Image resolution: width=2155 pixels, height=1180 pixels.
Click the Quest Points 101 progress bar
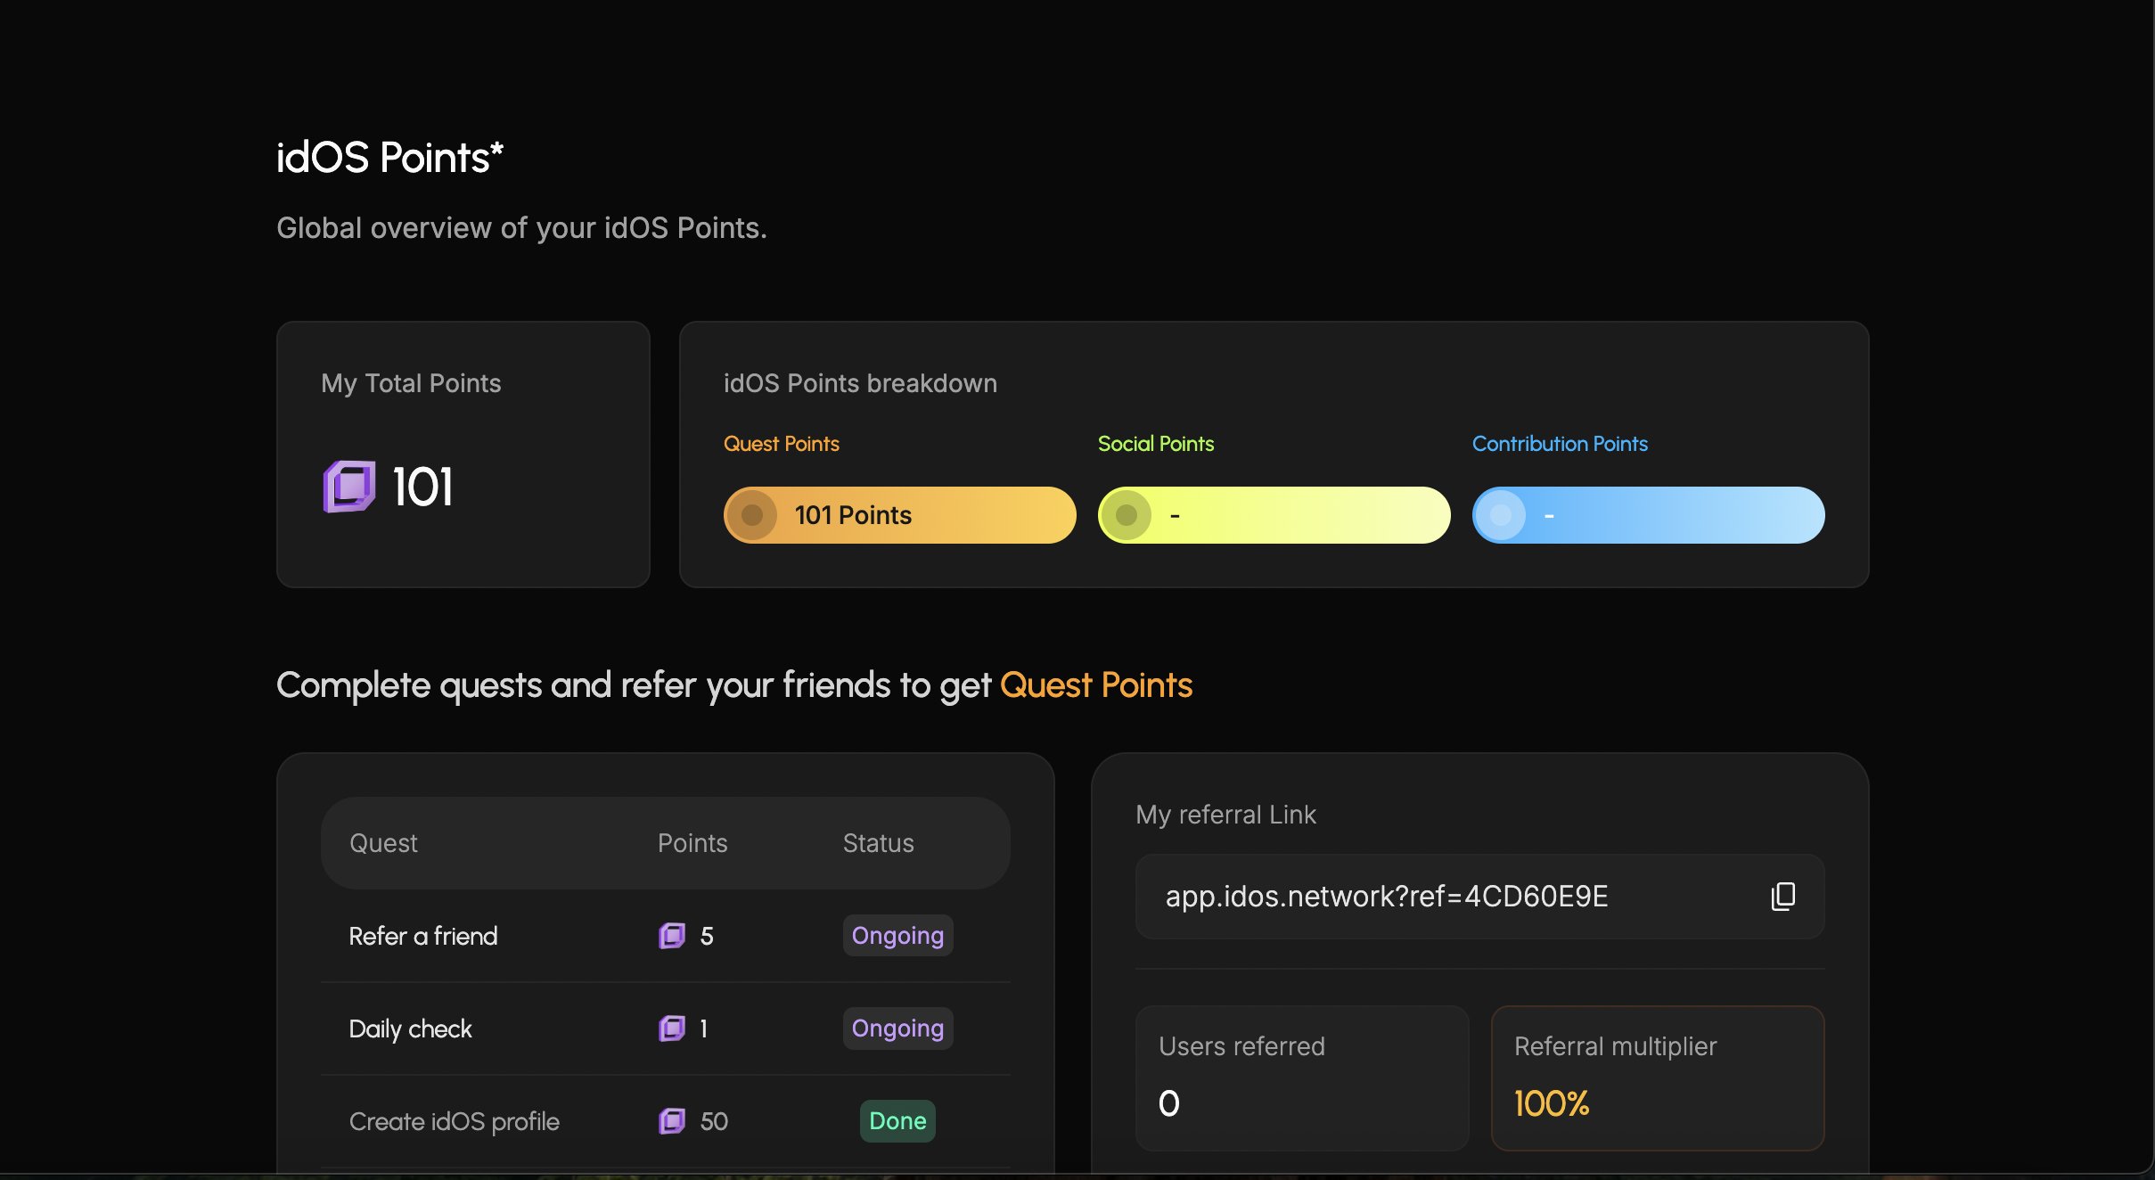(x=900, y=514)
